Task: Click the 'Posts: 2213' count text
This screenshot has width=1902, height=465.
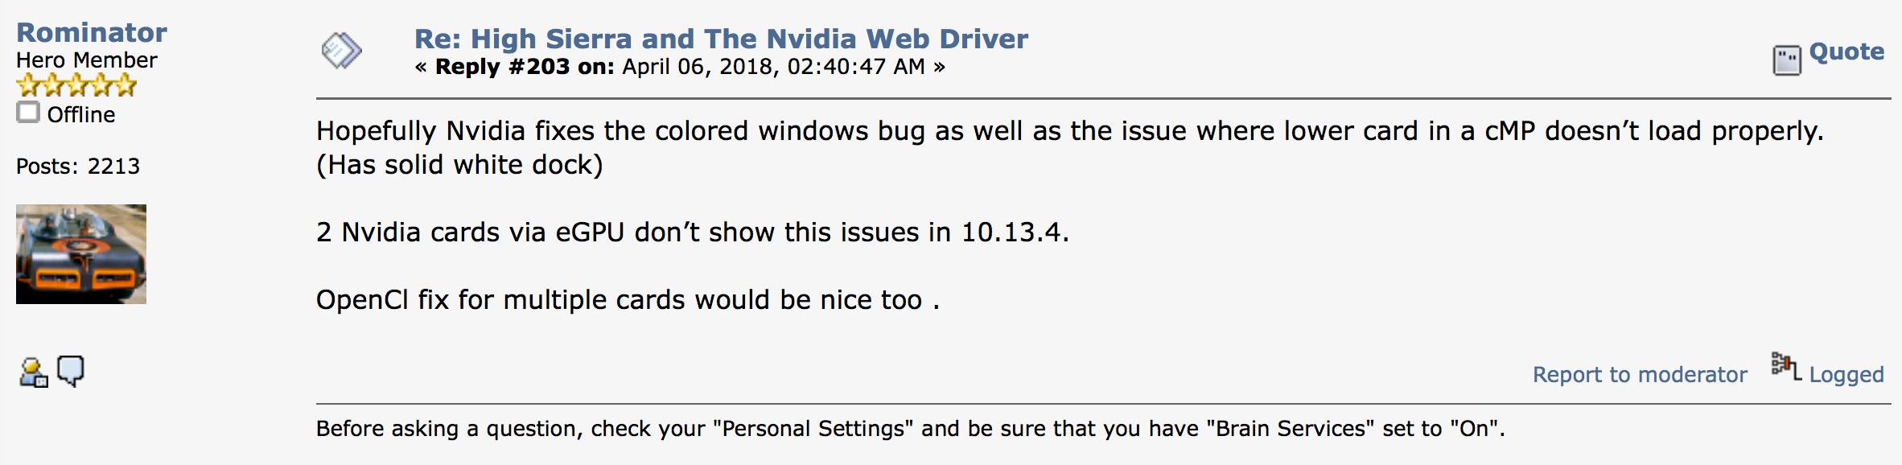Action: click(x=78, y=167)
